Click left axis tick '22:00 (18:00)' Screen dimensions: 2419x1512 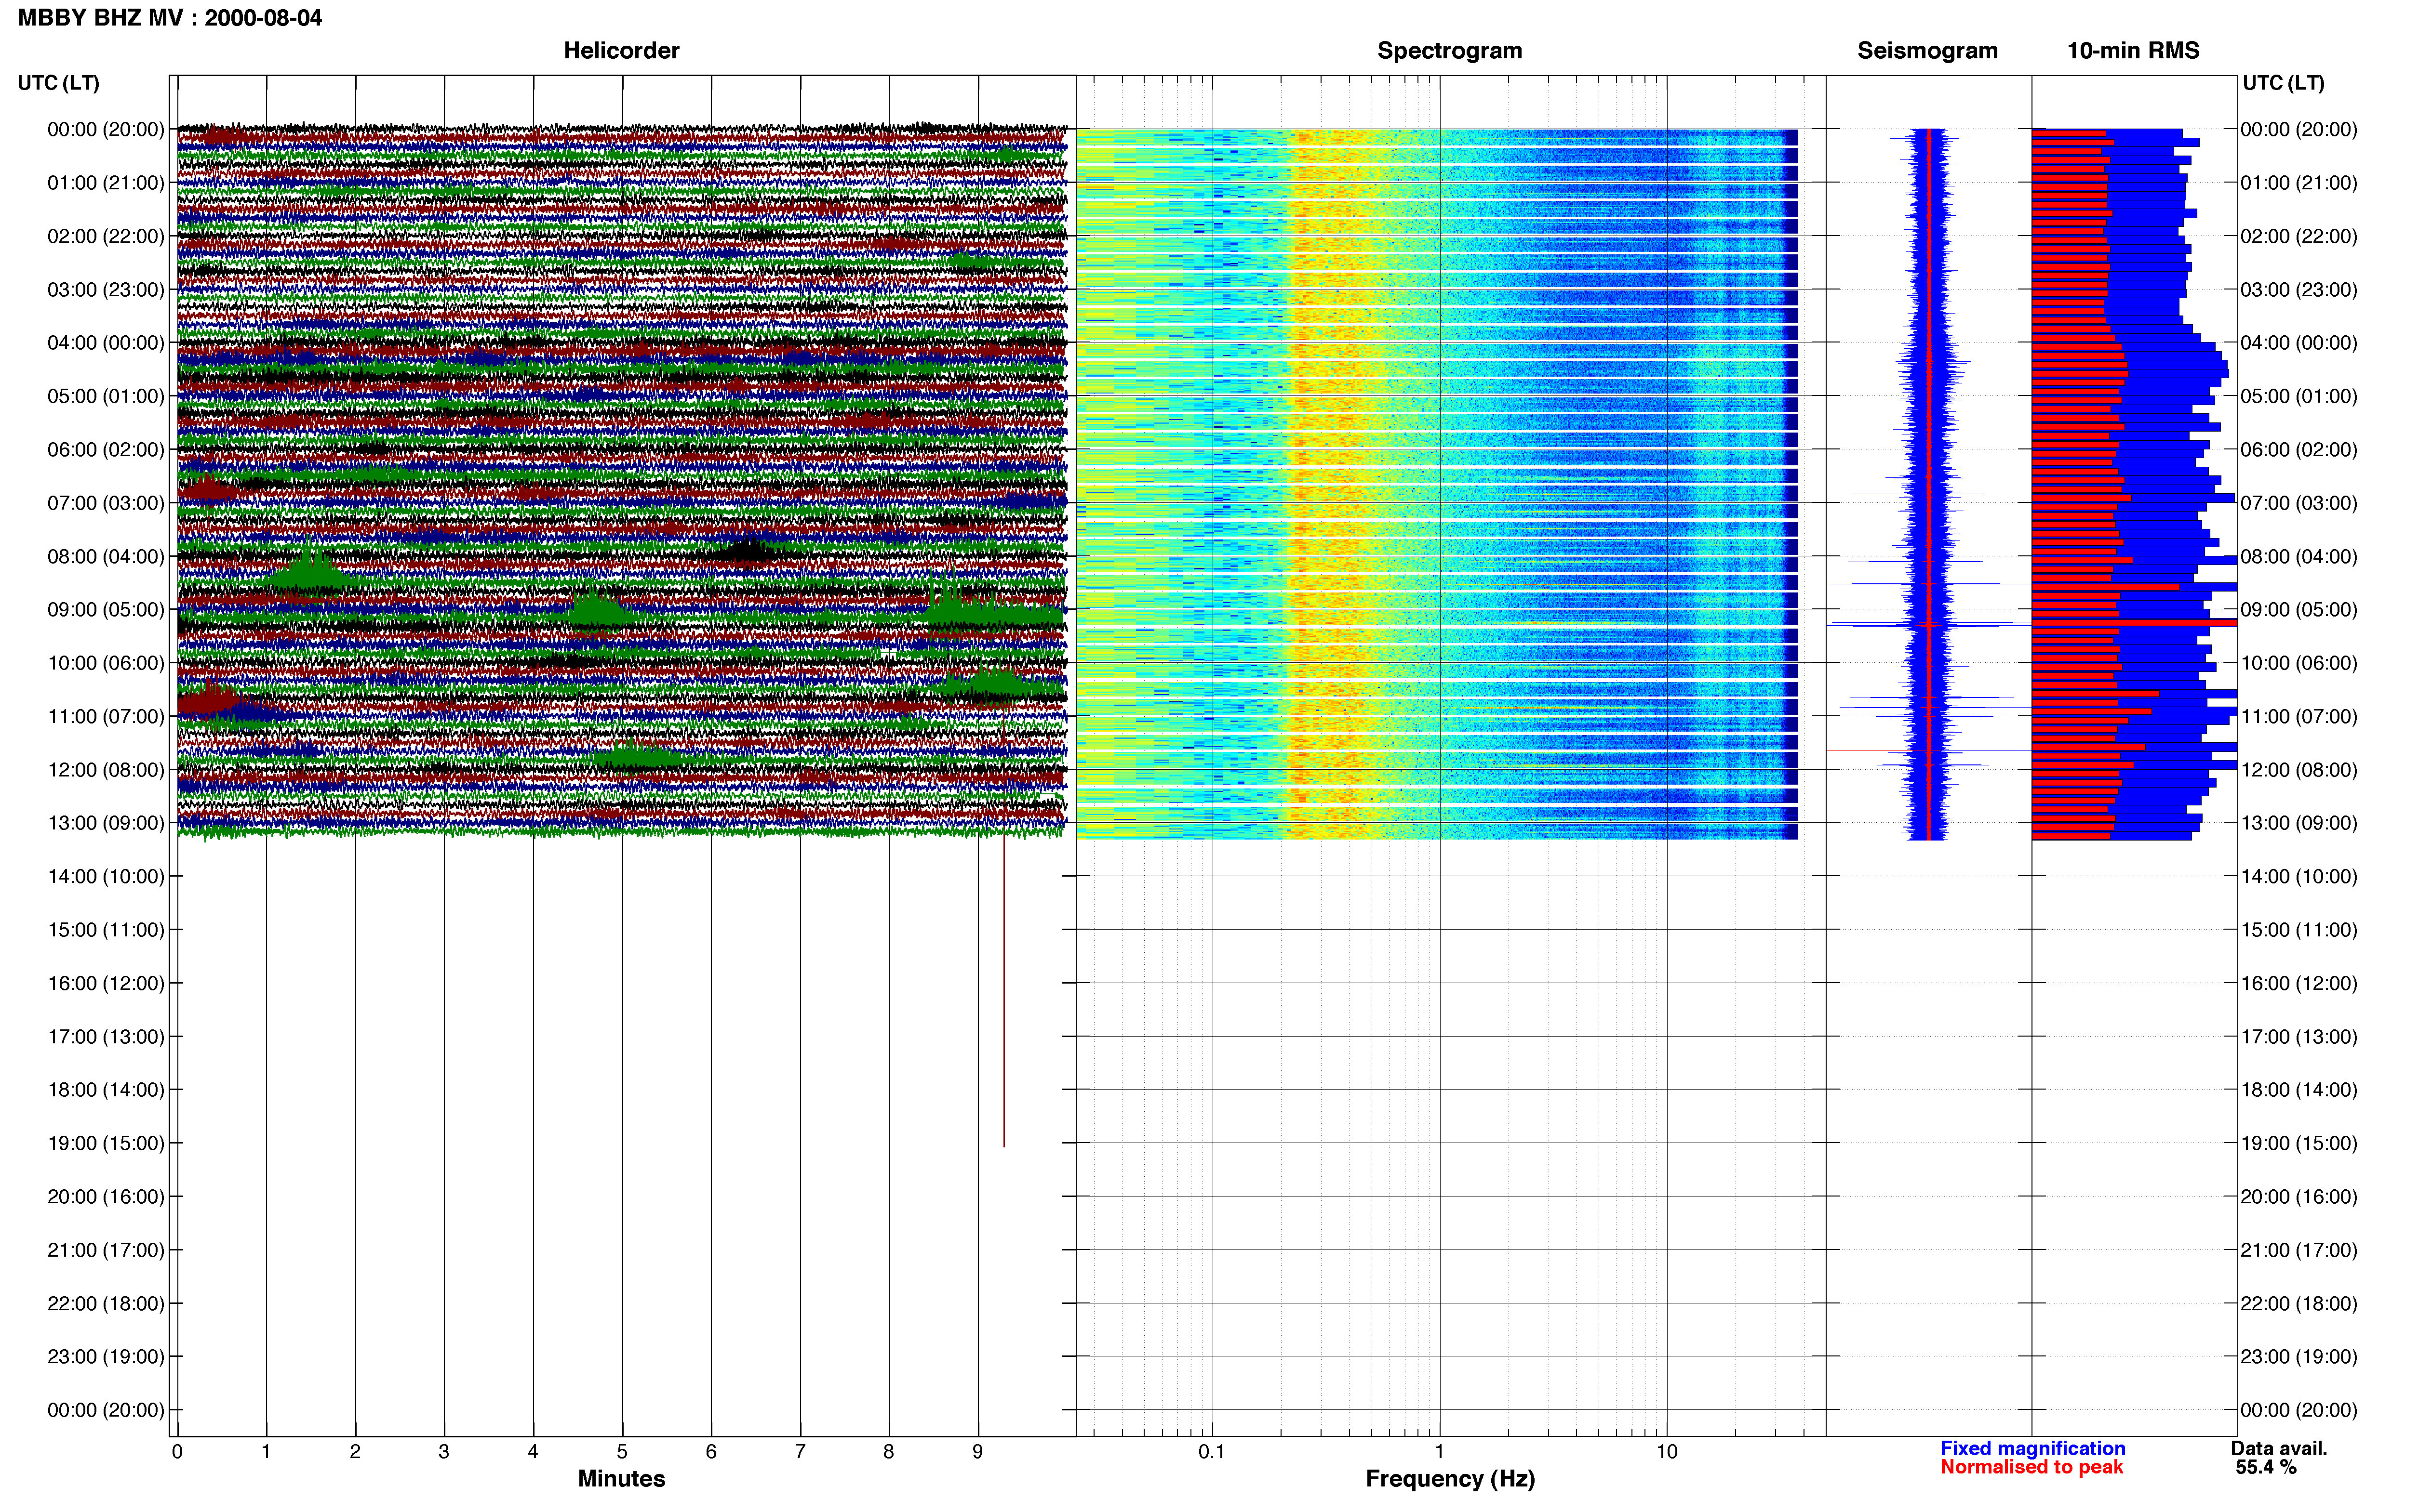(106, 1303)
